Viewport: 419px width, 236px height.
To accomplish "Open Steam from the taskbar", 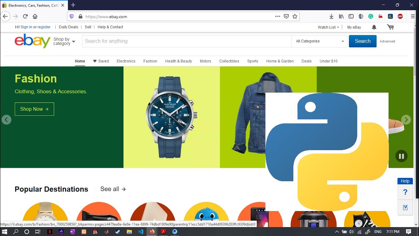I will coord(118,231).
